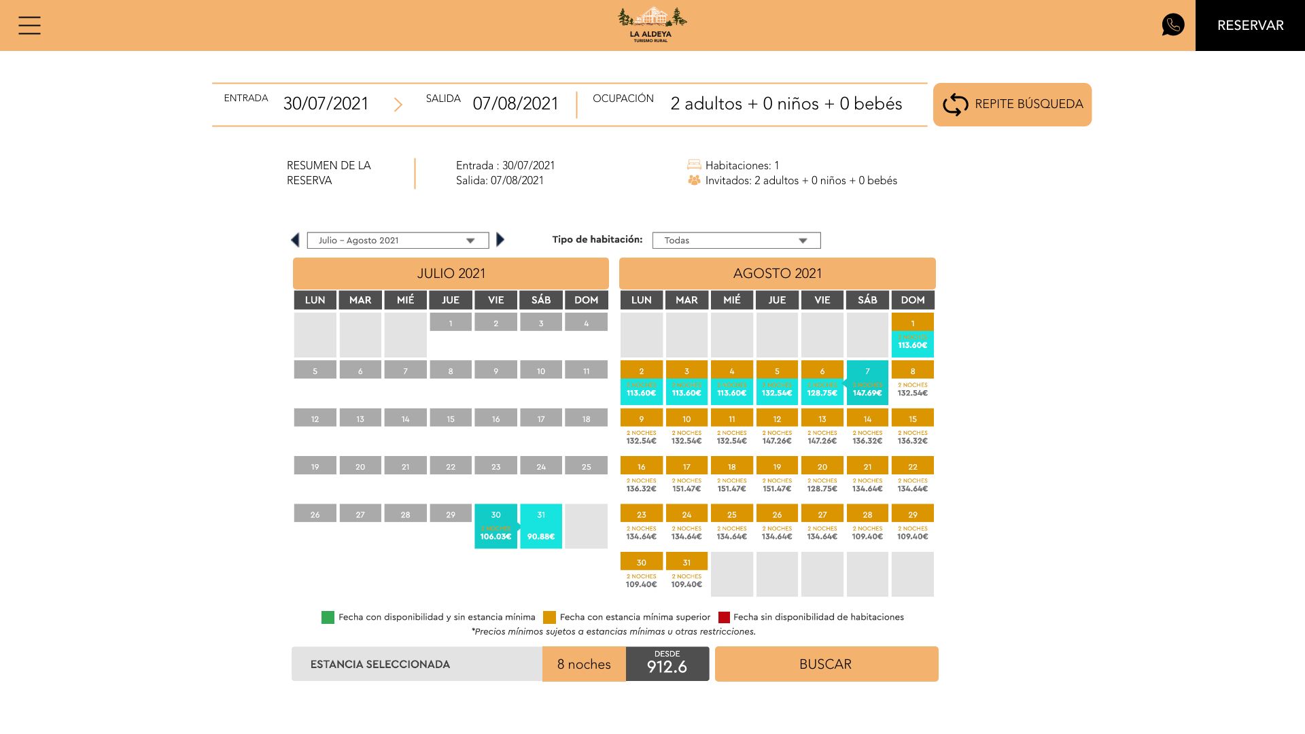This screenshot has height=734, width=1305.
Task: Click the green availability legend swatch
Action: pos(328,617)
